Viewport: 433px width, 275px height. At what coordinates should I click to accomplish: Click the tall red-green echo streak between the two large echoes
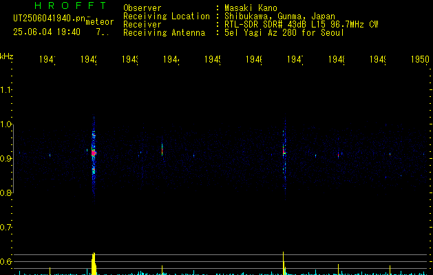click(x=162, y=149)
